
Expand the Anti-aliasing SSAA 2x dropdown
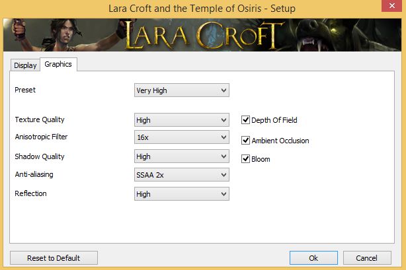tap(181, 175)
